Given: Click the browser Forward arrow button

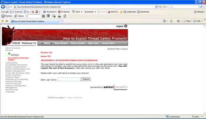Looking at the screenshot, I should [8, 7].
